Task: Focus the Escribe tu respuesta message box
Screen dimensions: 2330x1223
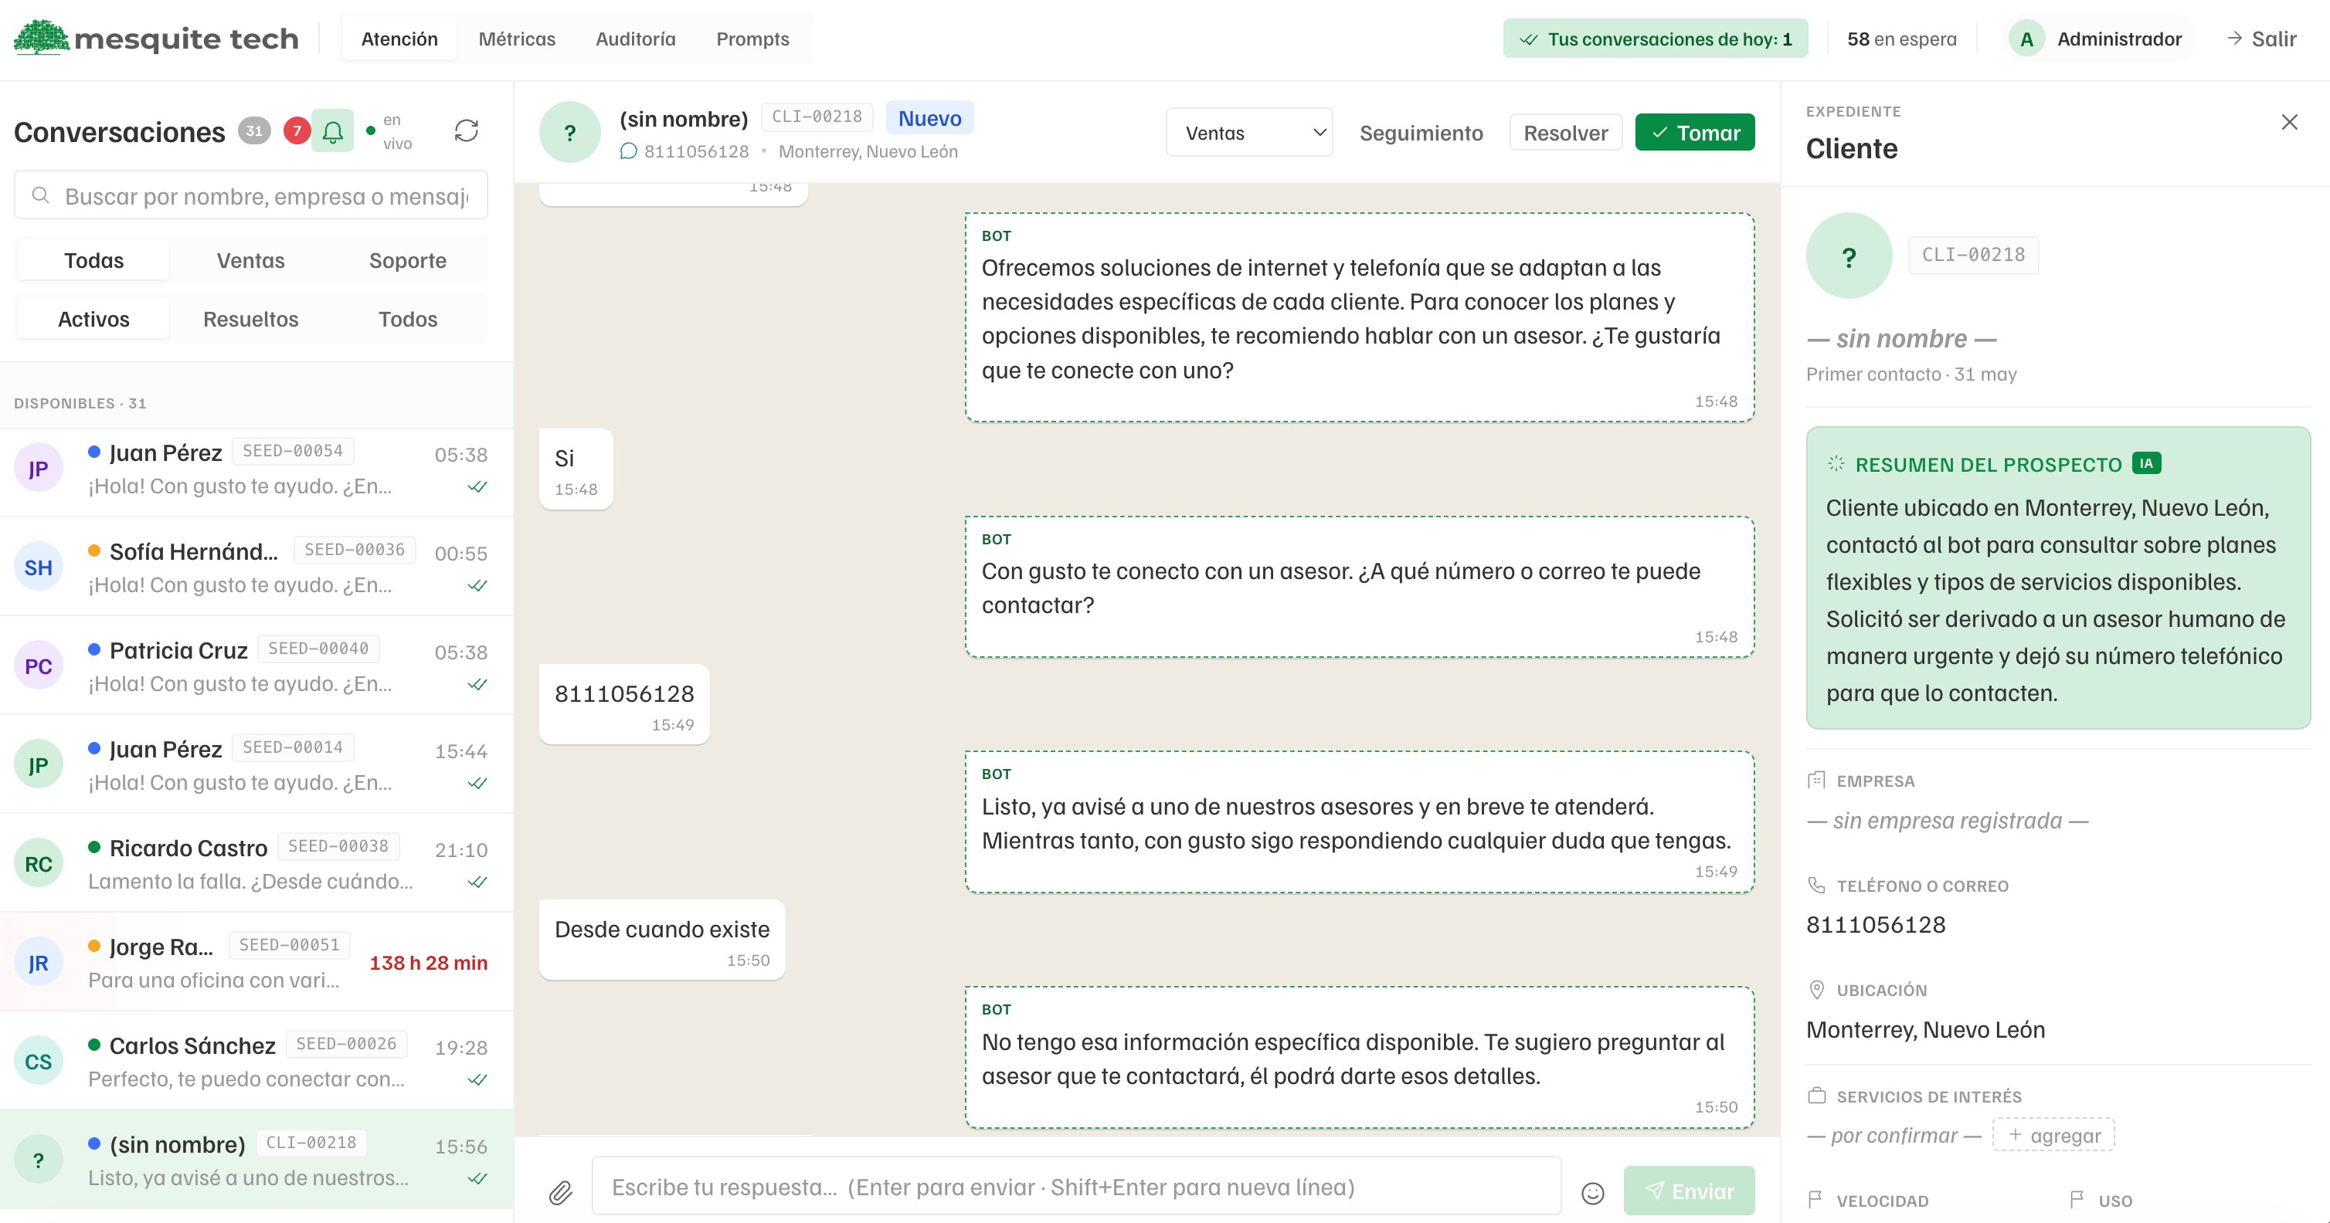Action: pyautogui.click(x=1076, y=1187)
